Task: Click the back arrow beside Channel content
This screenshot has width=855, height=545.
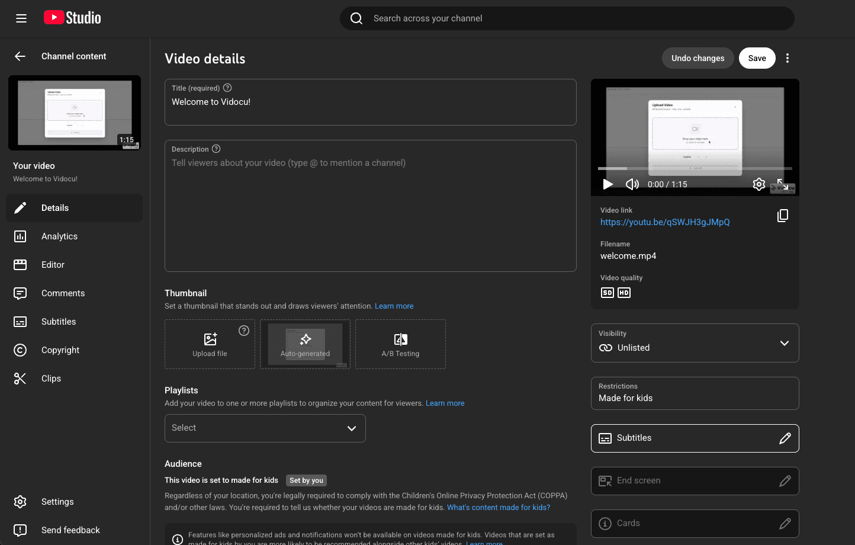Action: [20, 56]
